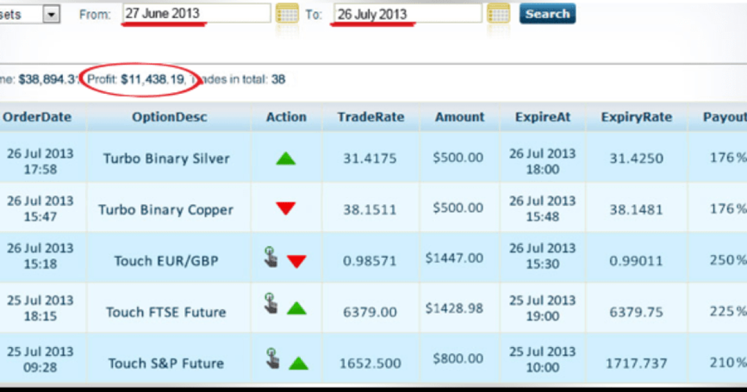This screenshot has height=392, width=747.
Task: Click the red down arrow for Touch EUR/GBP
Action: click(297, 261)
